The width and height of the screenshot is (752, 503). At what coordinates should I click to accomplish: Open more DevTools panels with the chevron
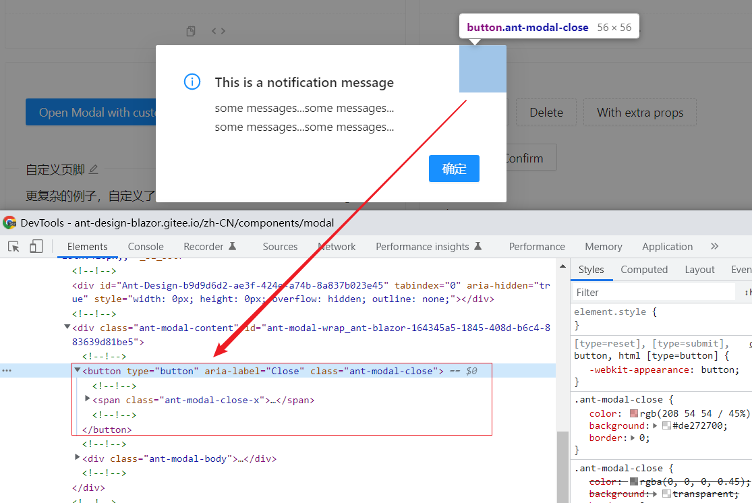[714, 246]
